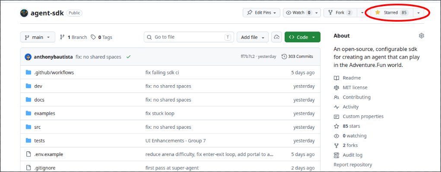The width and height of the screenshot is (441, 172).
Task: Click the About settings gear icon
Action: 421,36
